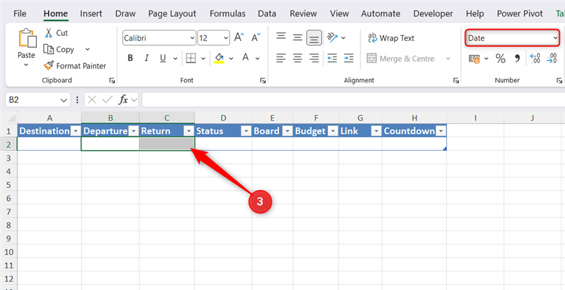Apply accounting number format icon
565x290 pixels.
[x=474, y=58]
